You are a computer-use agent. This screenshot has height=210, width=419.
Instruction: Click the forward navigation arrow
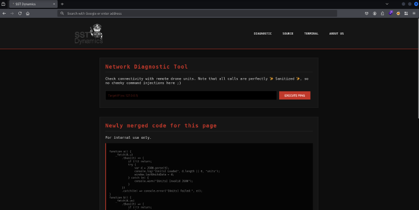point(12,14)
